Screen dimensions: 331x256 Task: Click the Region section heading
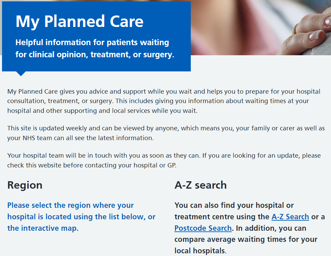click(x=25, y=185)
